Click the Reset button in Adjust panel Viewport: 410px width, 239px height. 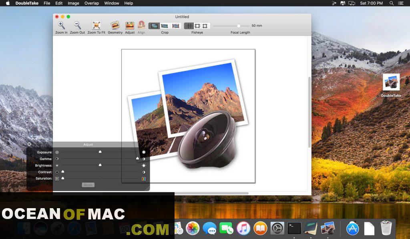(88, 185)
